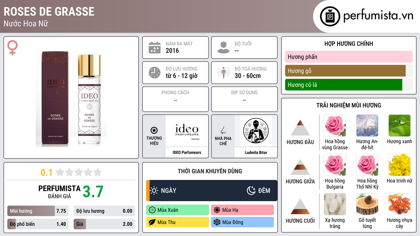Select the Mùa Đông season tag
This screenshot has height=236, width=420.
point(242,222)
